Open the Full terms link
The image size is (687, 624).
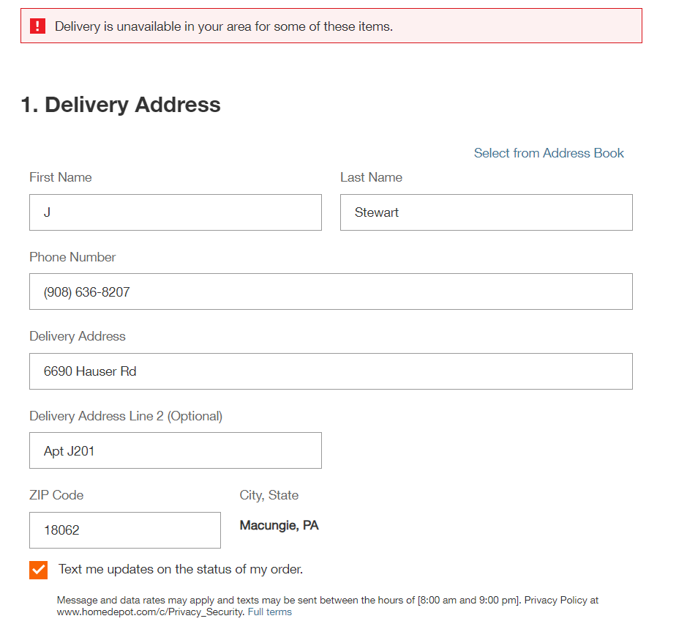270,612
